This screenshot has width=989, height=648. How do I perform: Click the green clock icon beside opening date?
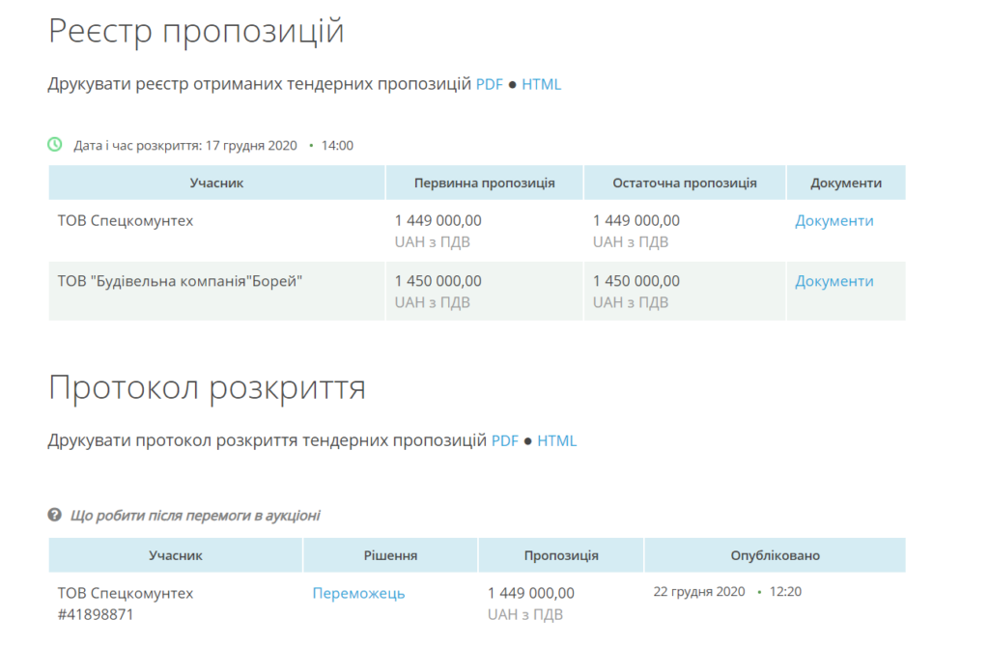55,145
